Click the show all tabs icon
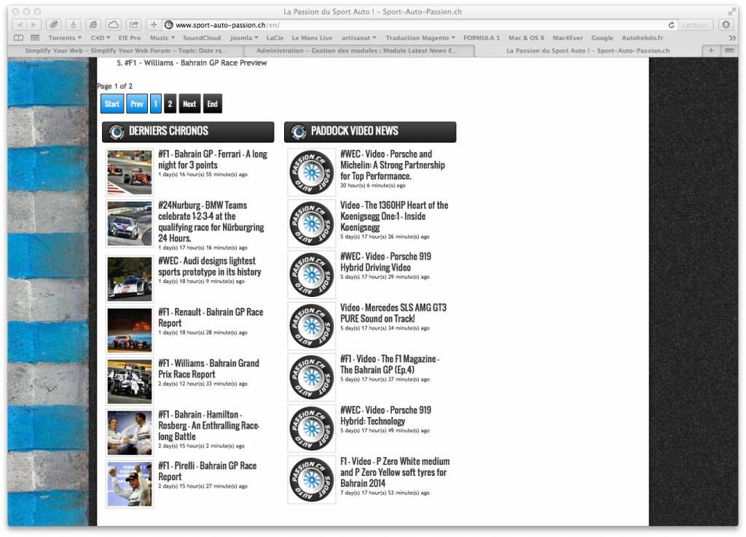Image resolution: width=746 pixels, height=537 pixels. pyautogui.click(x=729, y=51)
